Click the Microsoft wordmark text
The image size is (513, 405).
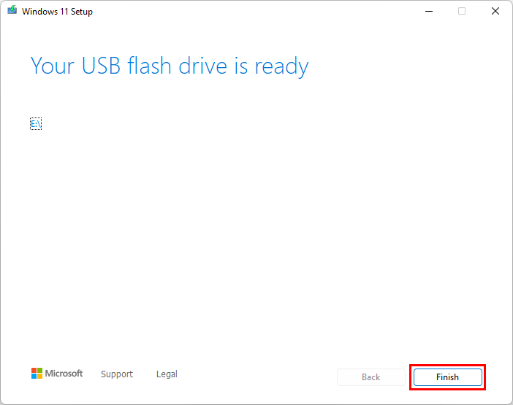(64, 374)
